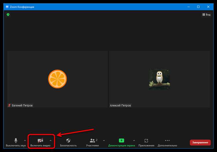
Task: Open the Приложения apps panel
Action: click(146, 142)
